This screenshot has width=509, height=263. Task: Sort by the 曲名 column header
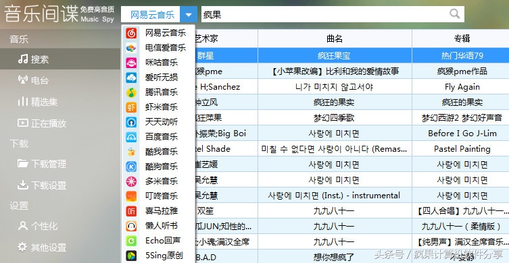click(335, 38)
